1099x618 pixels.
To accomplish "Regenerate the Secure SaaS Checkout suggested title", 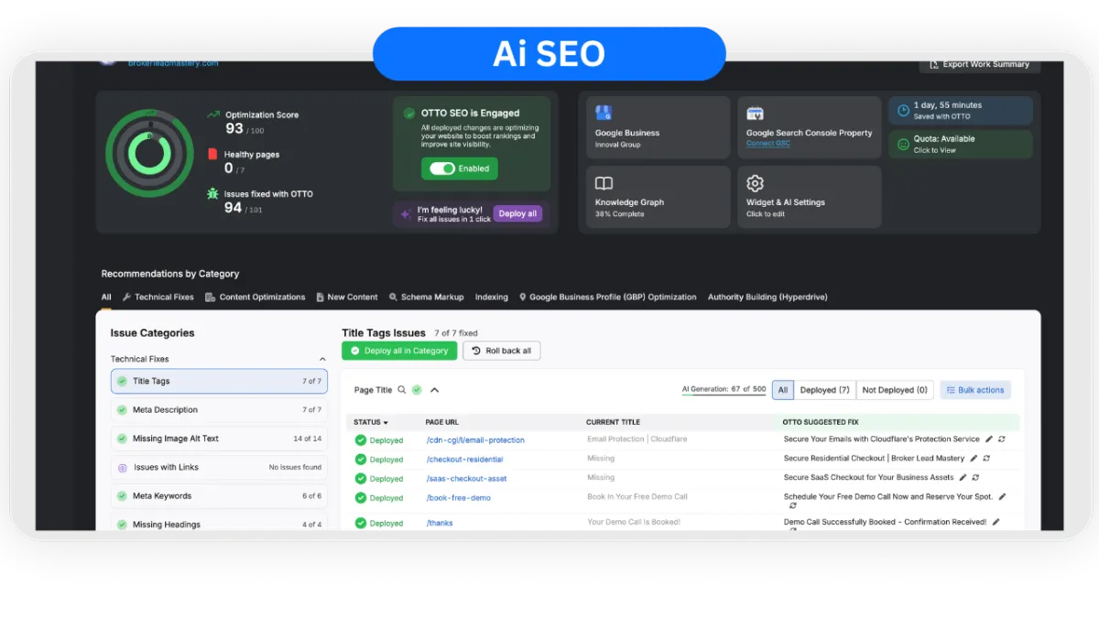I will [975, 477].
